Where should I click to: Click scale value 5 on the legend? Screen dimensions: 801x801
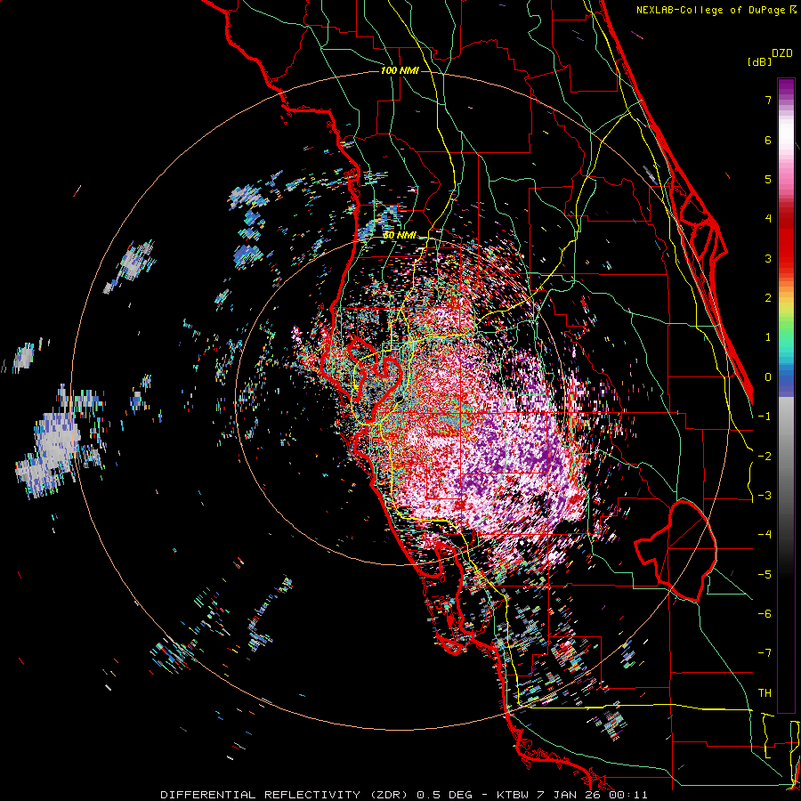point(768,179)
